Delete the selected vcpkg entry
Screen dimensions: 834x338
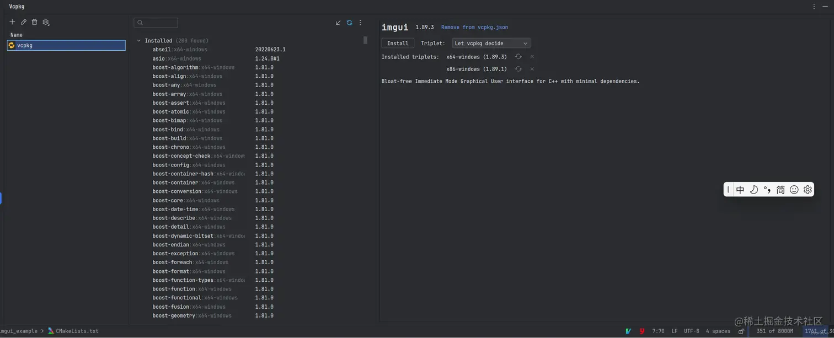pos(34,22)
